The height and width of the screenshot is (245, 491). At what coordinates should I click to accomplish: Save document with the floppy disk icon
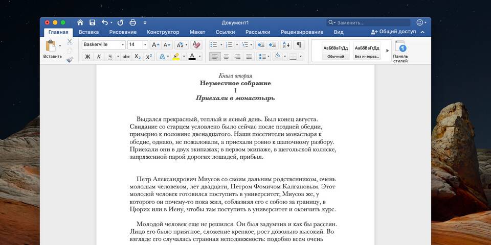pos(93,22)
